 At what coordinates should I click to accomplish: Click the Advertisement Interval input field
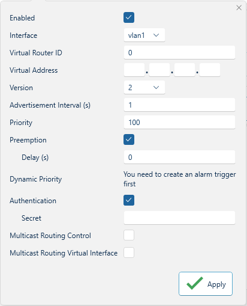click(x=179, y=105)
